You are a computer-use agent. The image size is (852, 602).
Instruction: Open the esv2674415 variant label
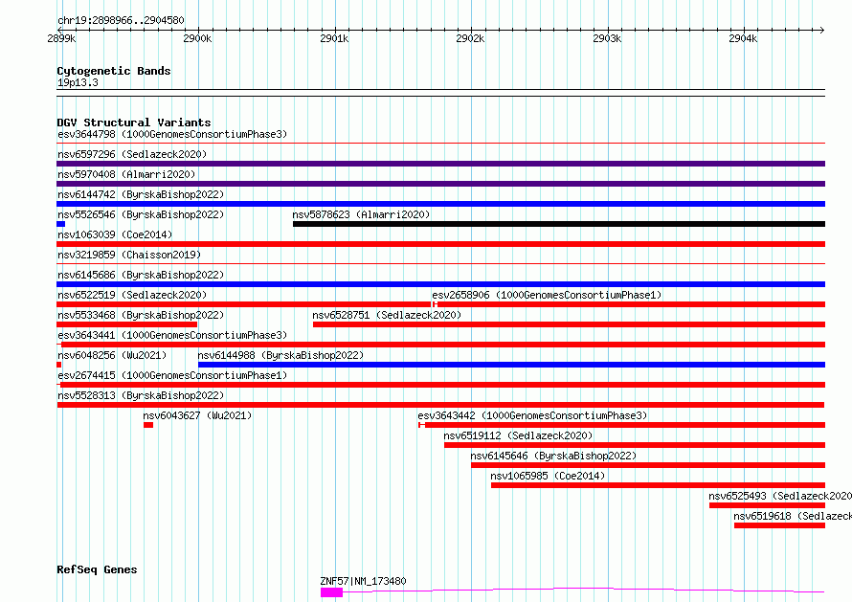point(172,375)
